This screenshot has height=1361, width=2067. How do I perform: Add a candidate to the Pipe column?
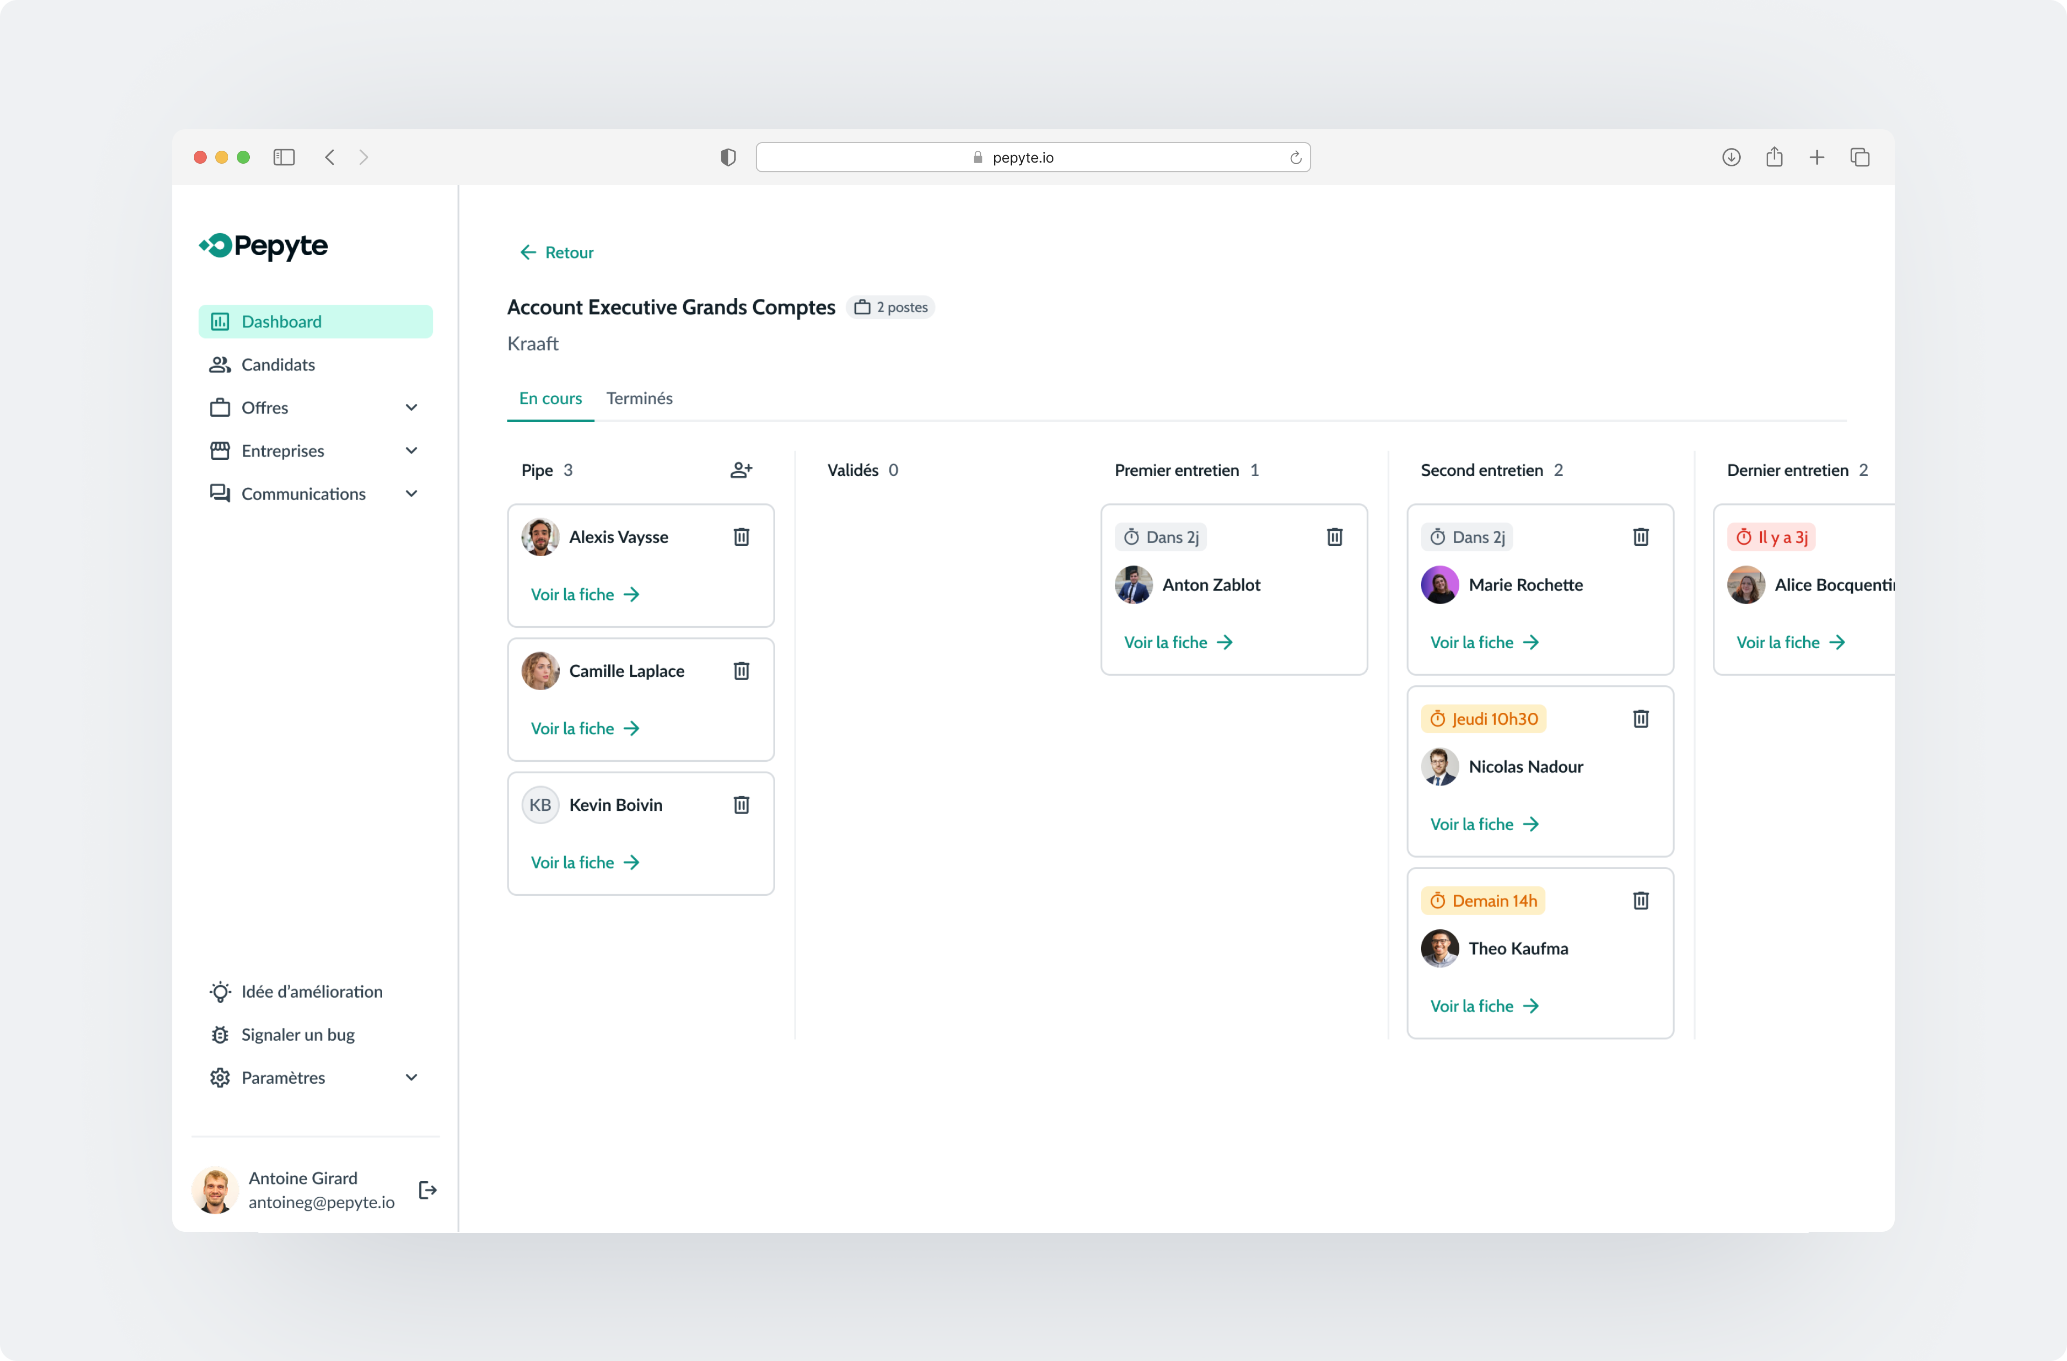(741, 470)
